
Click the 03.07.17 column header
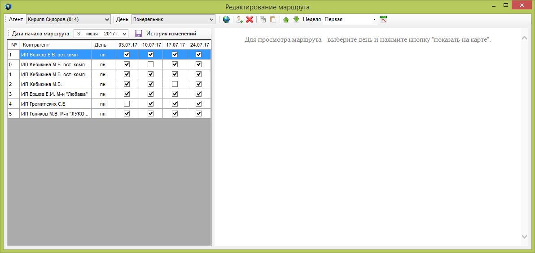(127, 45)
